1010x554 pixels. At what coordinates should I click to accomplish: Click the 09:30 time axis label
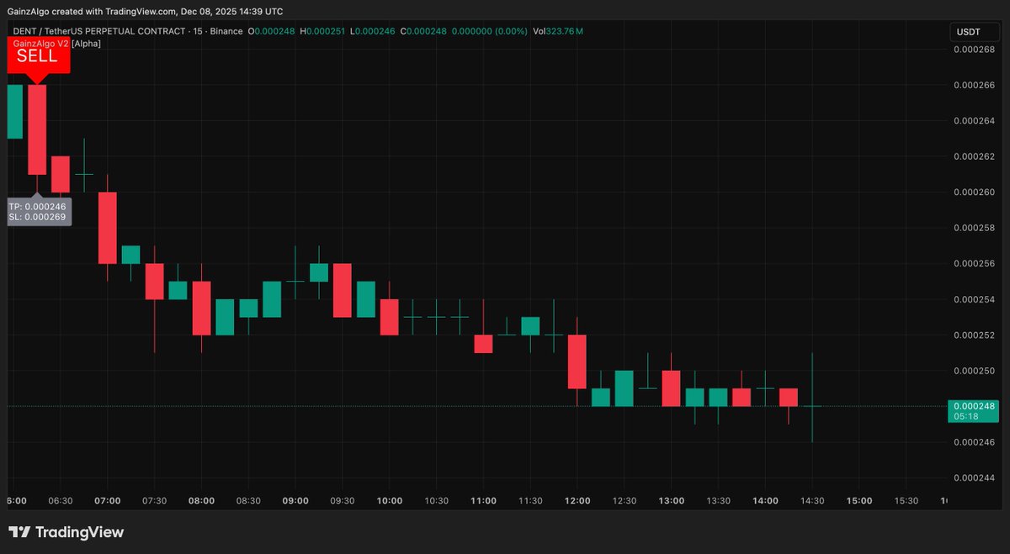(x=343, y=500)
